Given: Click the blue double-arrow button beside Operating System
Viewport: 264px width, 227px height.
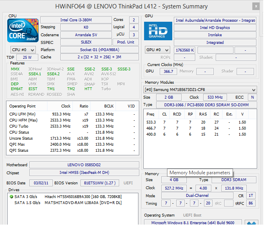Looking at the screenshot, I should pos(252,222).
